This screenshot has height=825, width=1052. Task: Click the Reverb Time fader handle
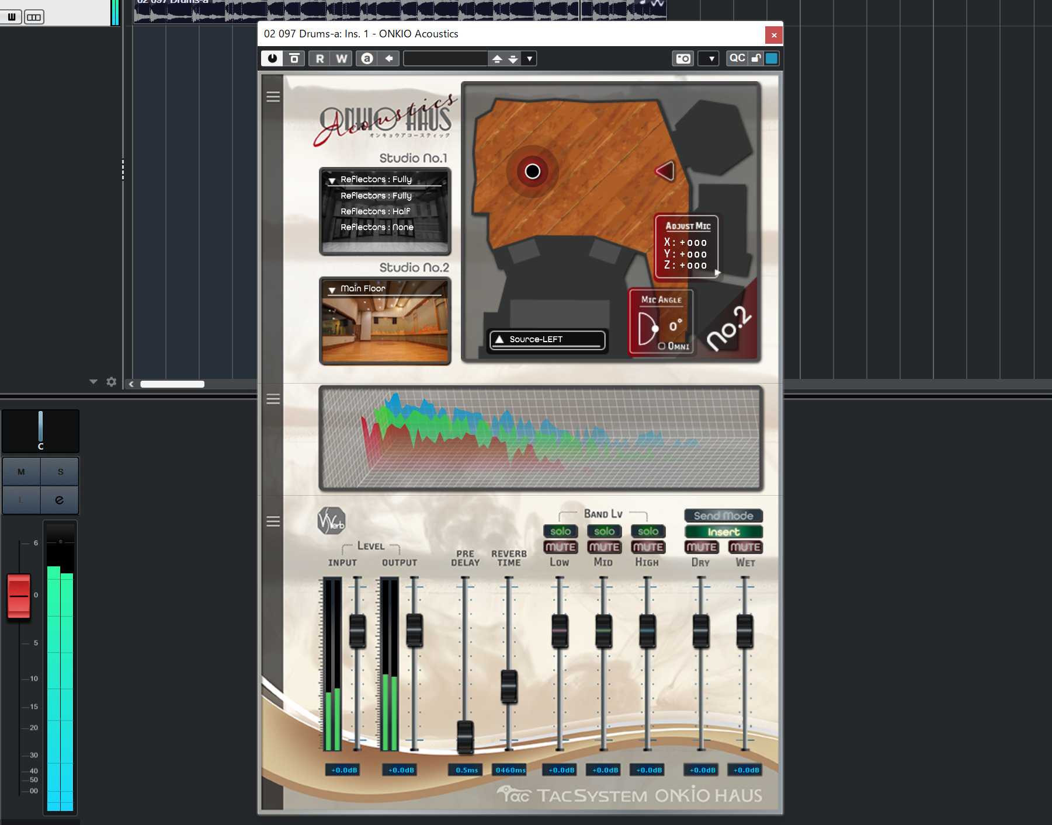509,687
